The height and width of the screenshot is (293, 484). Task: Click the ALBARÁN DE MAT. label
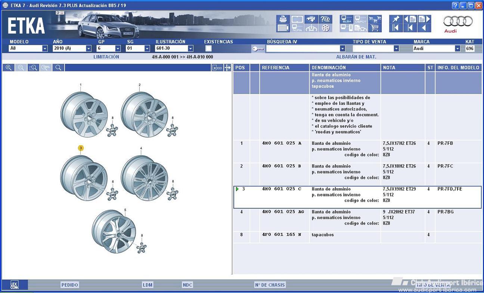tap(356, 57)
